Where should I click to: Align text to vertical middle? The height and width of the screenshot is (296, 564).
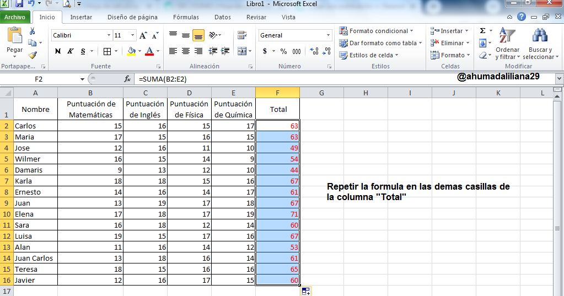pos(186,35)
